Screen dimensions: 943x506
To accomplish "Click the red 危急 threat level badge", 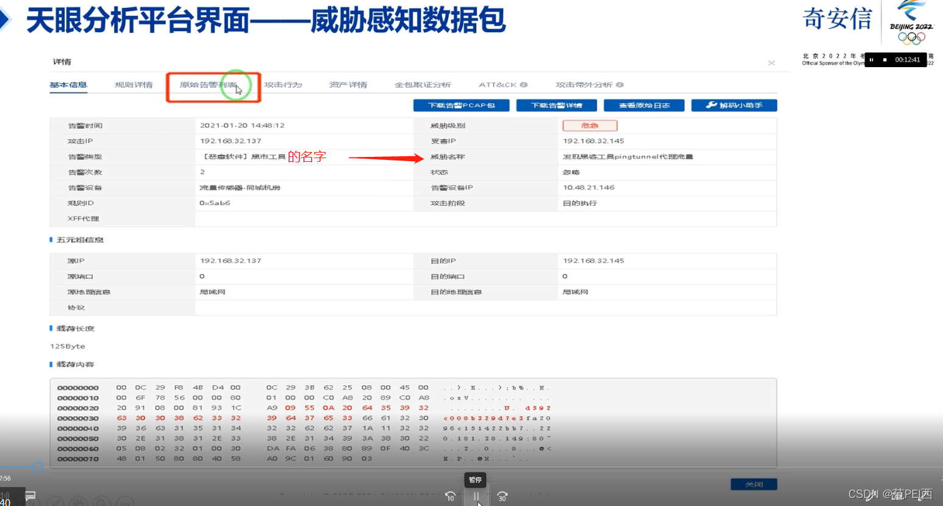I will 590,125.
